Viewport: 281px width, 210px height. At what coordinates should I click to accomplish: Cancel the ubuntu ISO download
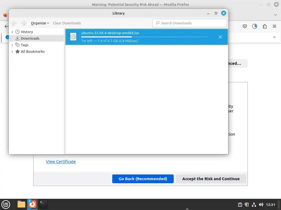(x=220, y=37)
